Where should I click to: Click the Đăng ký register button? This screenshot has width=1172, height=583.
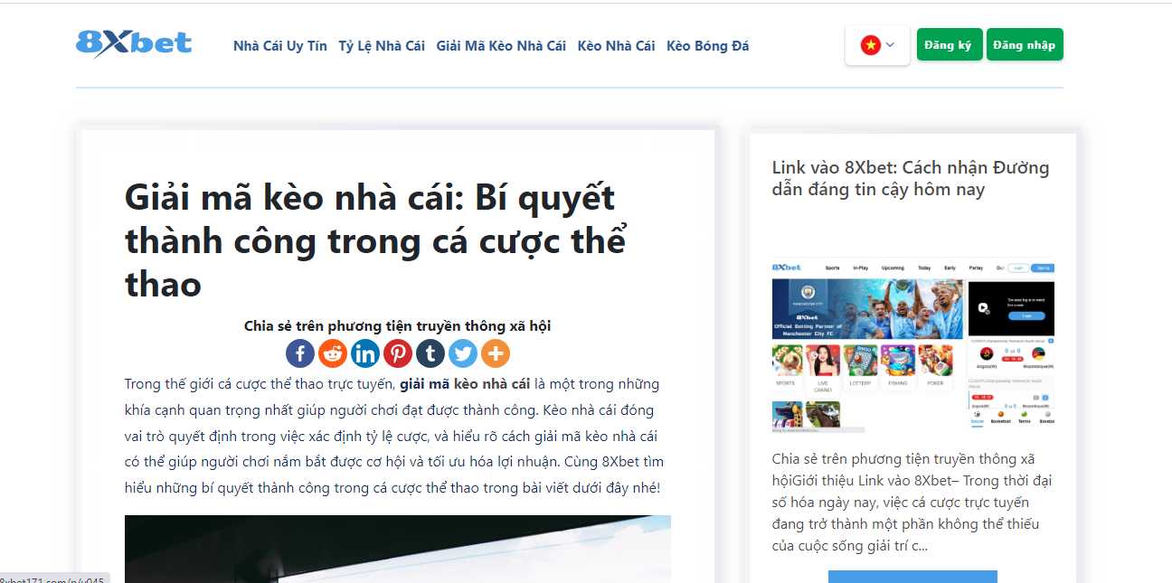pyautogui.click(x=950, y=45)
